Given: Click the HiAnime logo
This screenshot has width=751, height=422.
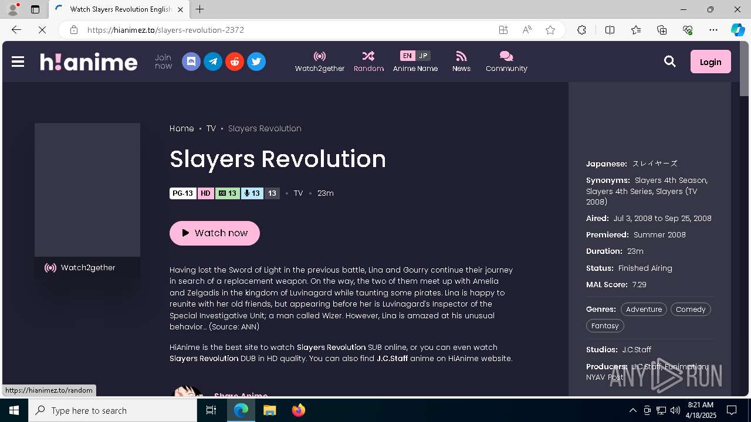Looking at the screenshot, I should [89, 62].
